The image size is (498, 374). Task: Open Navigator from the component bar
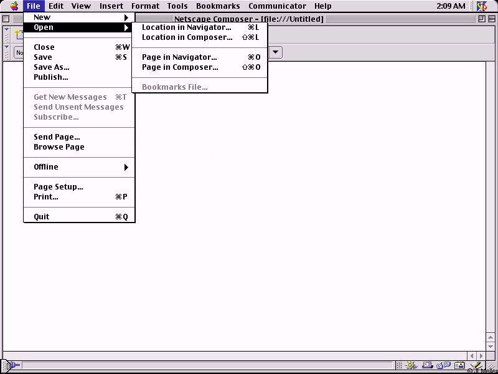[412, 366]
